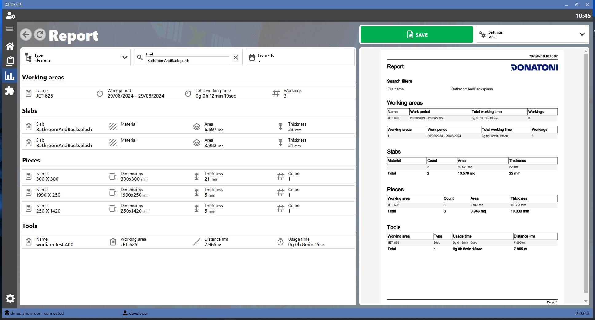Open the gear Settings icon in the sidebar
595x320 pixels.
coord(10,298)
